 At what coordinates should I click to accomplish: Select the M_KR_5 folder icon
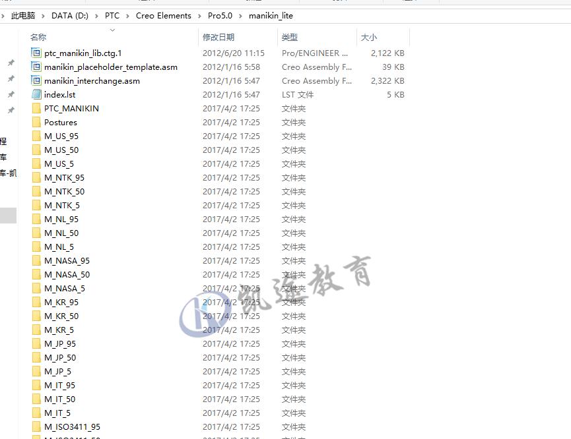(x=36, y=330)
